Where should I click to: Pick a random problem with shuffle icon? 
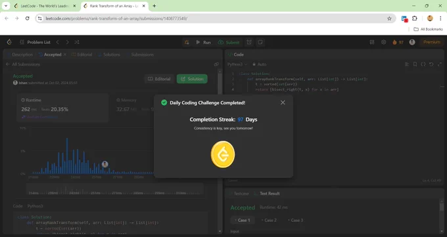click(x=77, y=42)
